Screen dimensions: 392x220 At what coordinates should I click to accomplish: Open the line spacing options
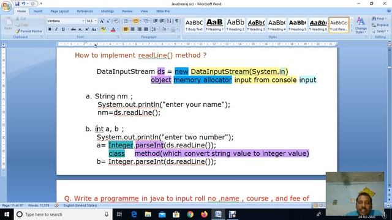click(154, 29)
